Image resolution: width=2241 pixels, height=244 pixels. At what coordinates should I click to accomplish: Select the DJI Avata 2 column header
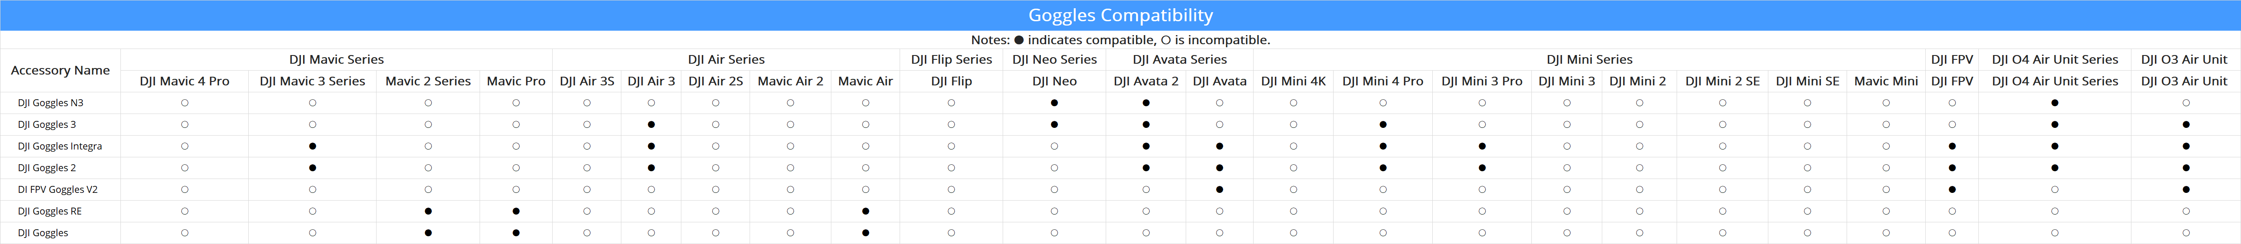pos(1146,81)
